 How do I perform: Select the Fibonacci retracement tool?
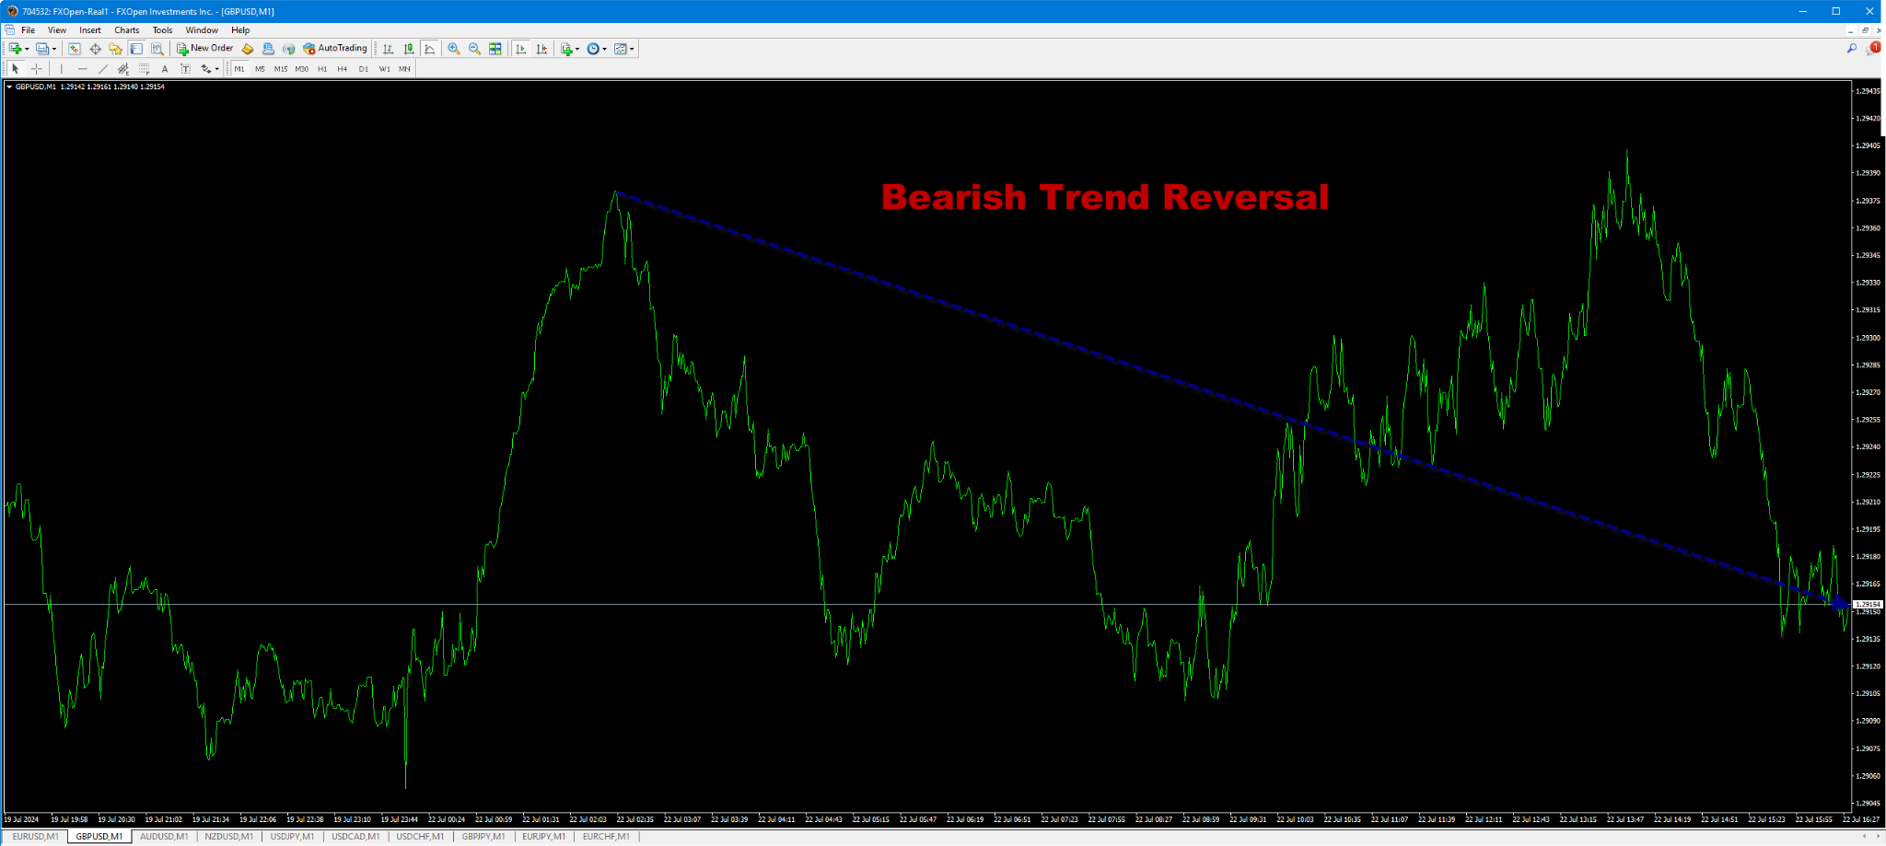coord(145,69)
